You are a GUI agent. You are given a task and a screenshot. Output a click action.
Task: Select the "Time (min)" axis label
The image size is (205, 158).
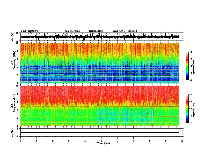[x=104, y=143]
